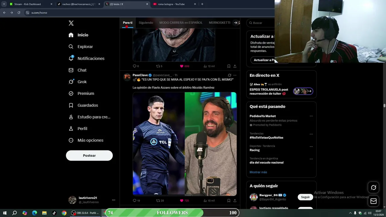
Task: Open día del escudo nacional options ellipsis
Action: pyautogui.click(x=311, y=159)
